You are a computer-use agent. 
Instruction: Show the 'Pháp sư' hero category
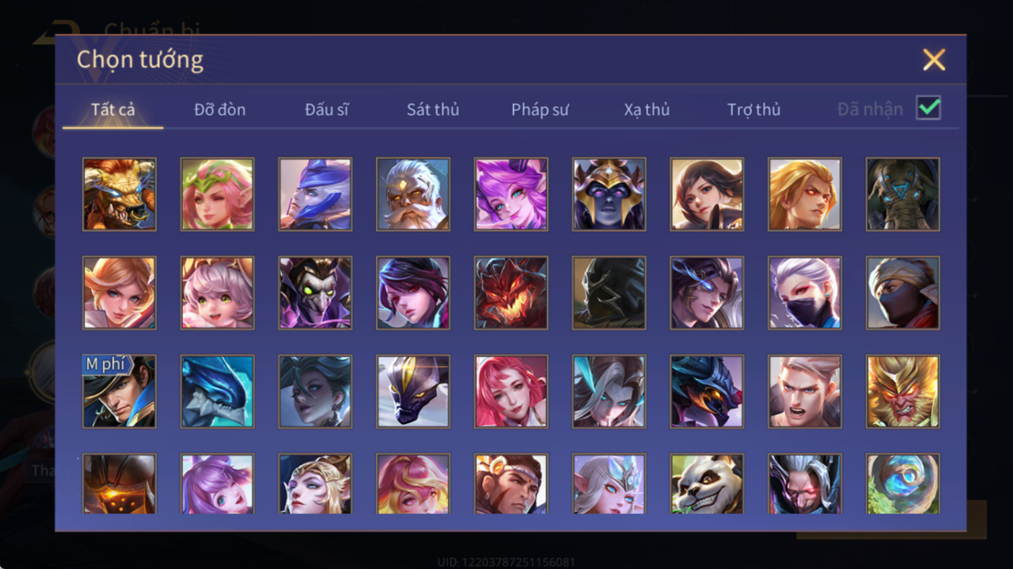click(540, 109)
